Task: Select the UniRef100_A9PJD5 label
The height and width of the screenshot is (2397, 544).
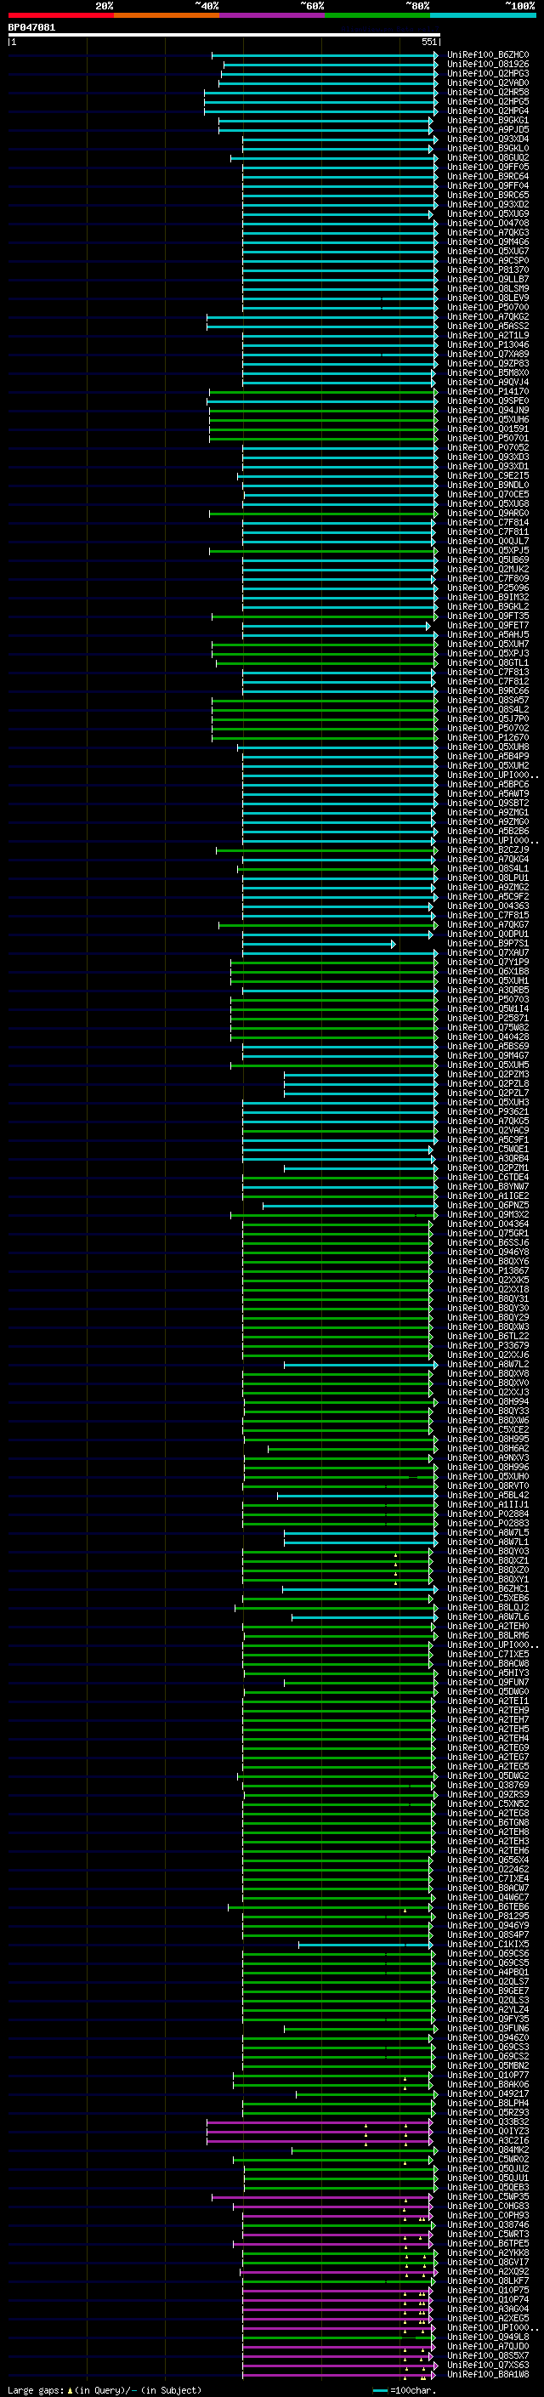Action: (x=488, y=129)
